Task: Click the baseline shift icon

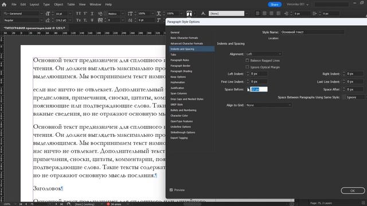Action: [x=130, y=21]
